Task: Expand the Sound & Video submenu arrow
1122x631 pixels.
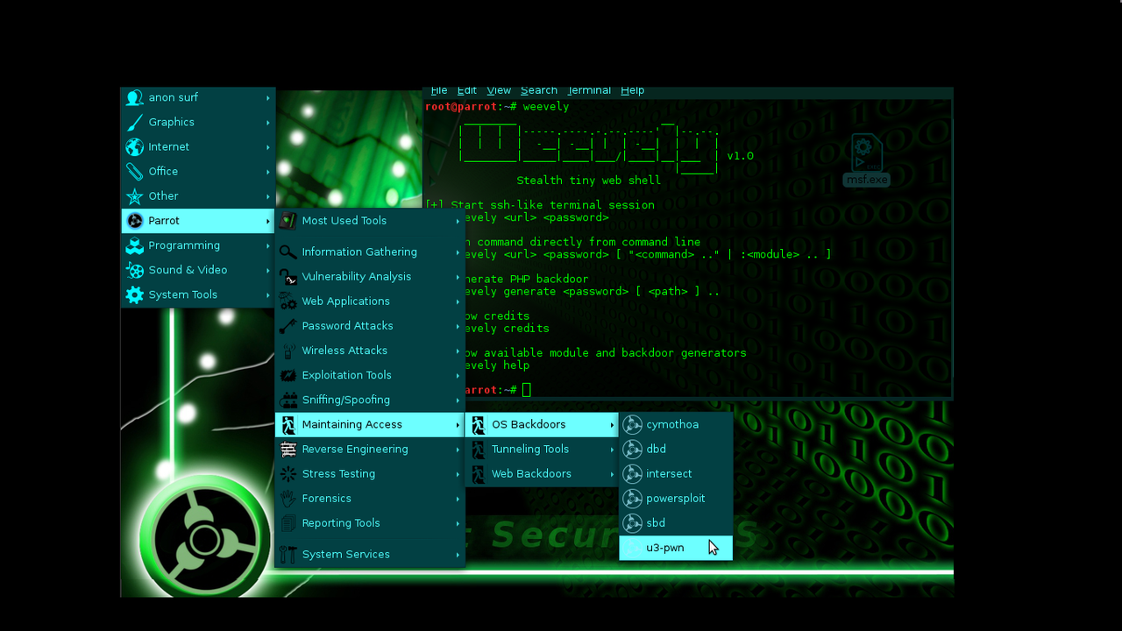Action: point(268,270)
